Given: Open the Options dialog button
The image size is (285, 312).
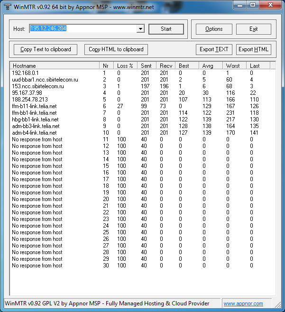Looking at the screenshot, I should click(214, 29).
